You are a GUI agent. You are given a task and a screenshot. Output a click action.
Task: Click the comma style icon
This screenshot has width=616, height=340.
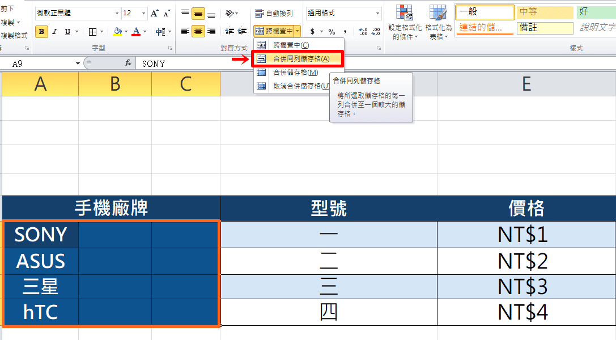pos(345,31)
